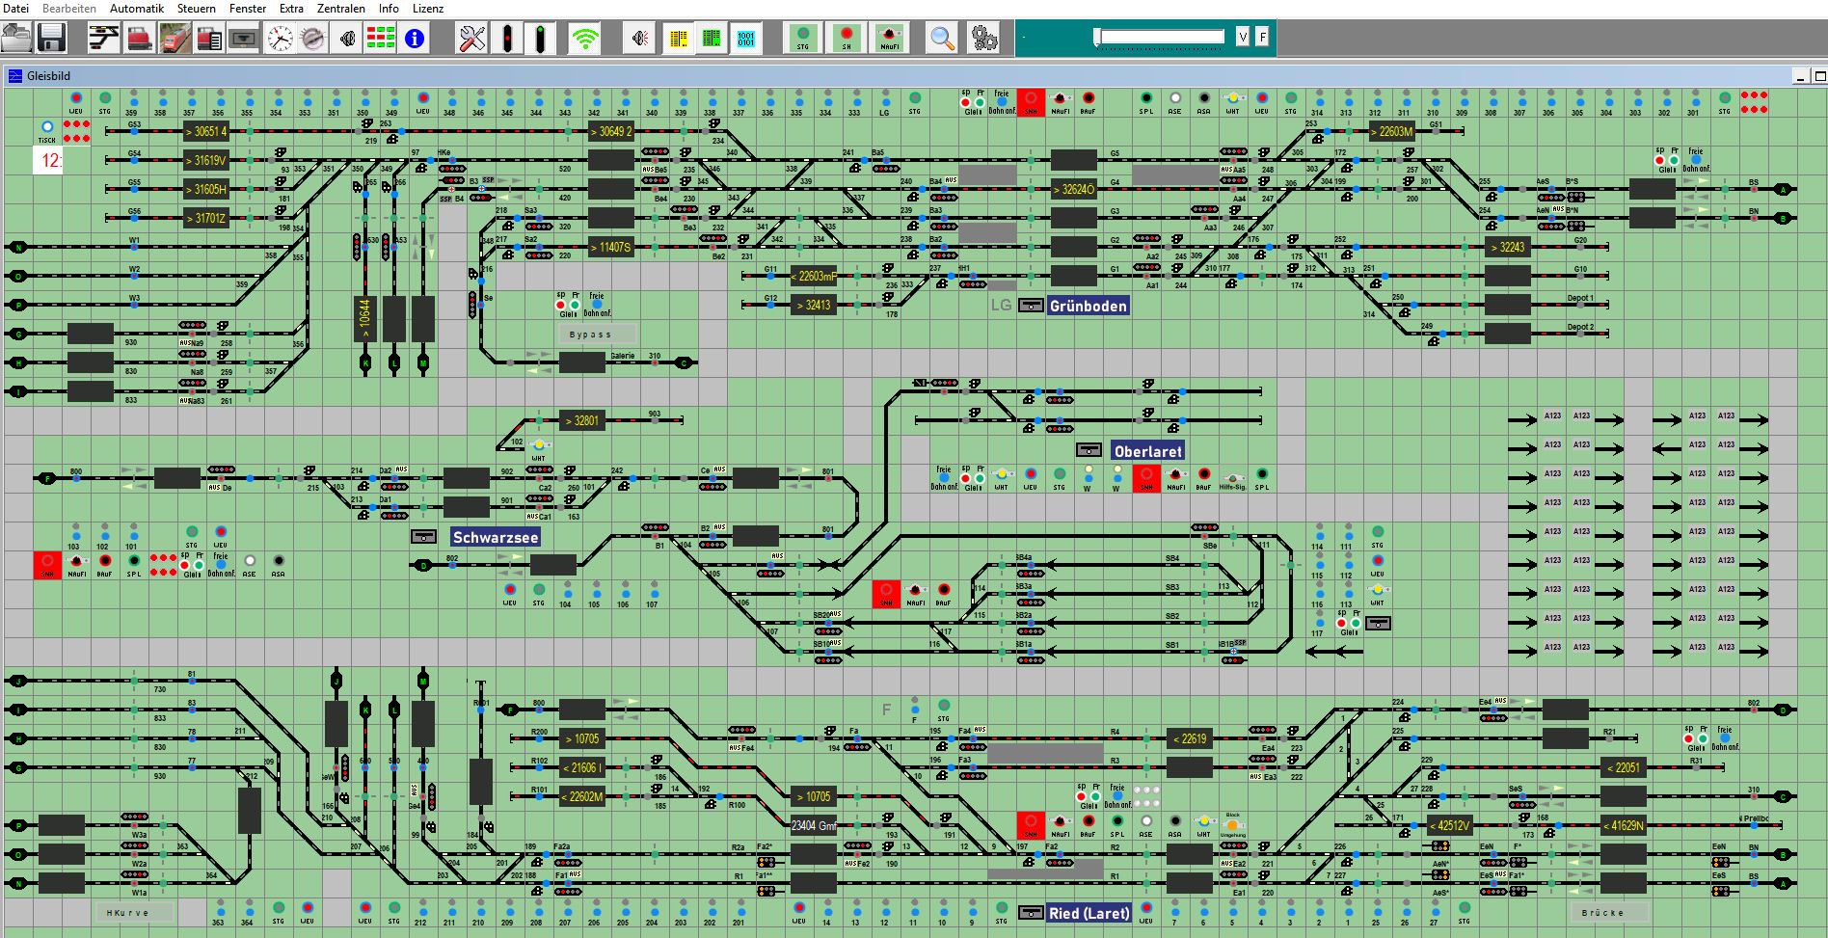This screenshot has height=938, width=1828.
Task: Click the sound horn toolbar icon
Action: point(347,39)
